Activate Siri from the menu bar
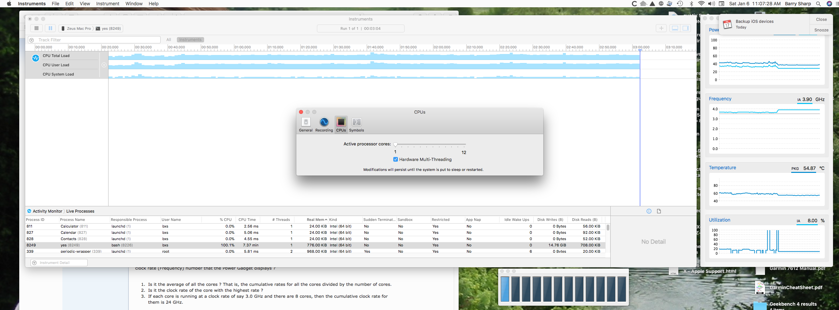Viewport: 839px width, 310px height. [829, 4]
